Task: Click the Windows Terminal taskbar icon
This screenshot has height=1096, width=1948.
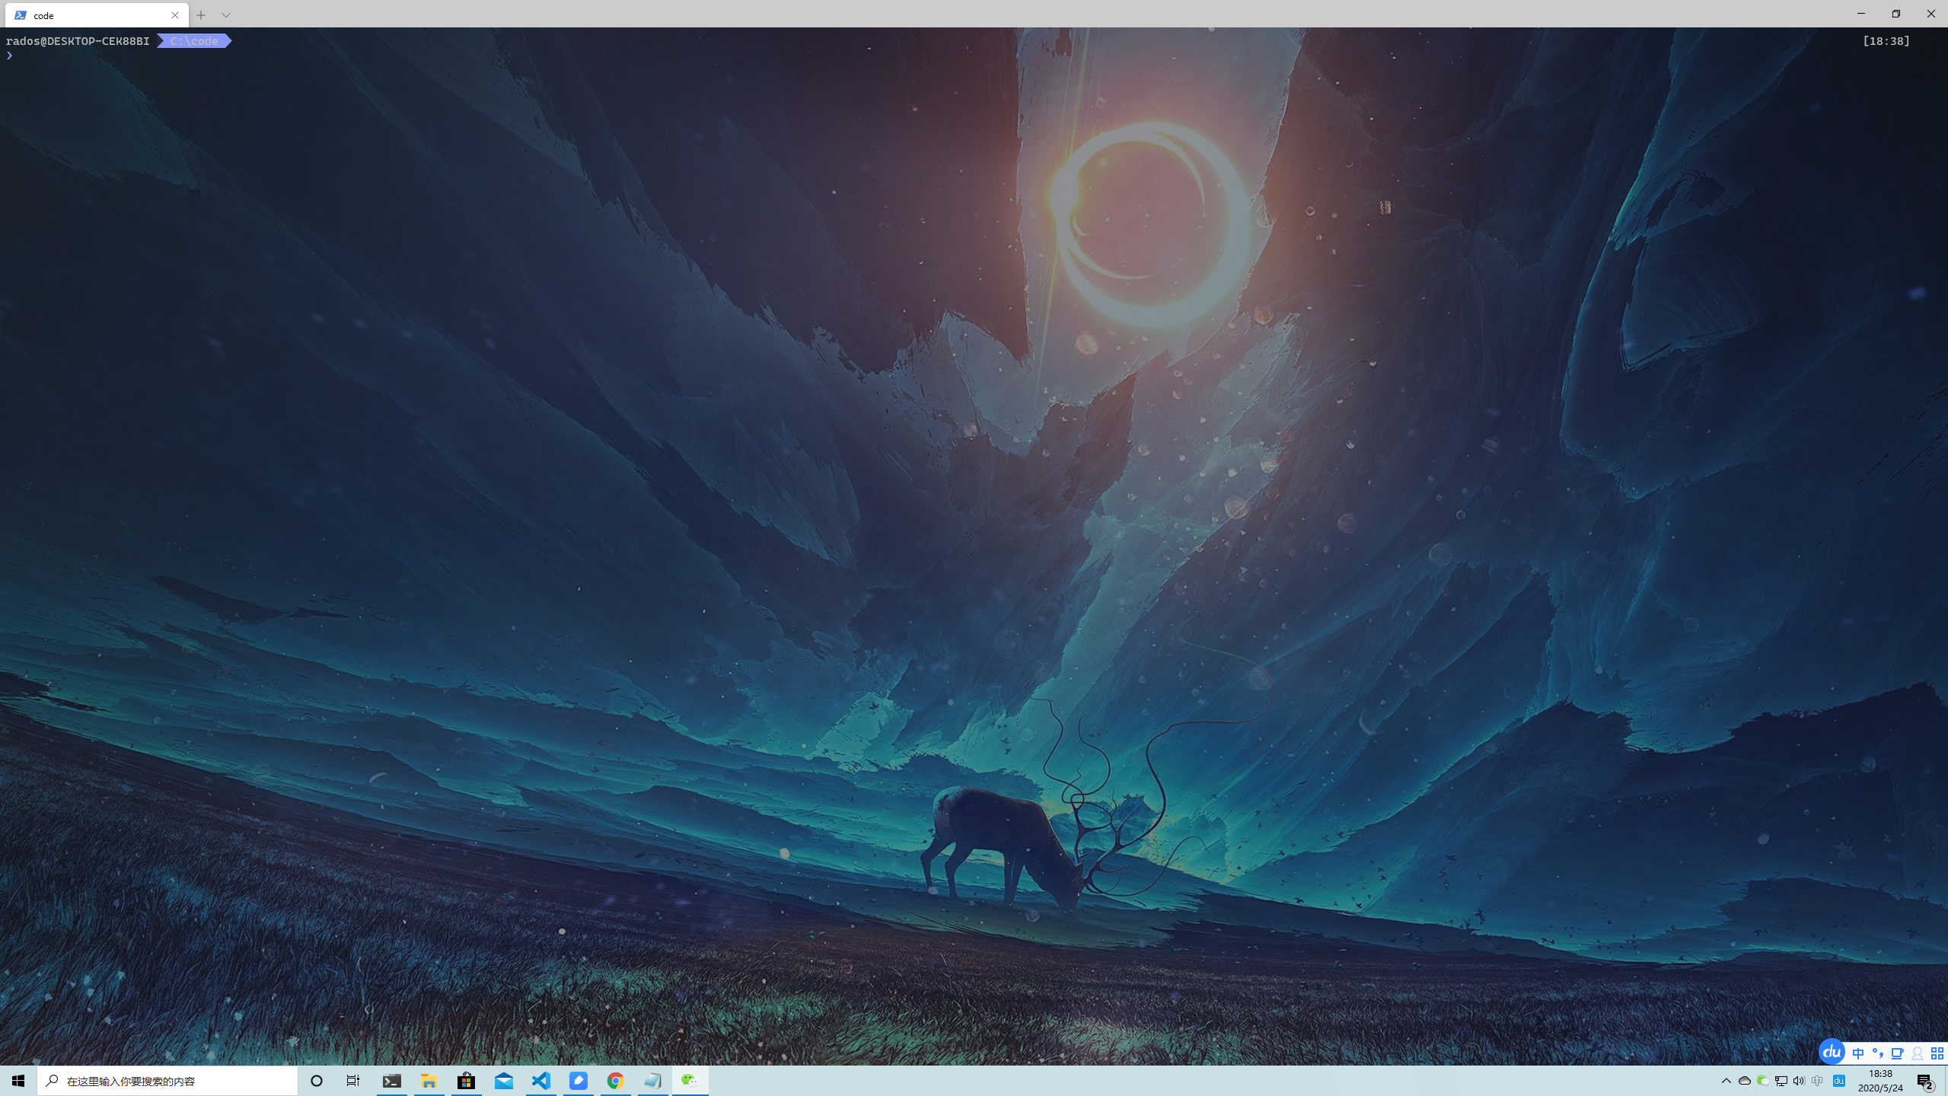Action: (x=392, y=1081)
